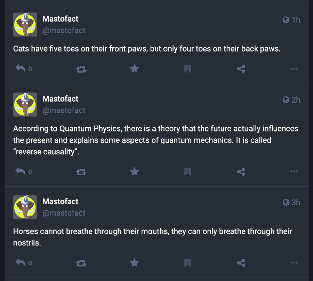
Task: Open more options on cats toes post
Action: tap(294, 69)
